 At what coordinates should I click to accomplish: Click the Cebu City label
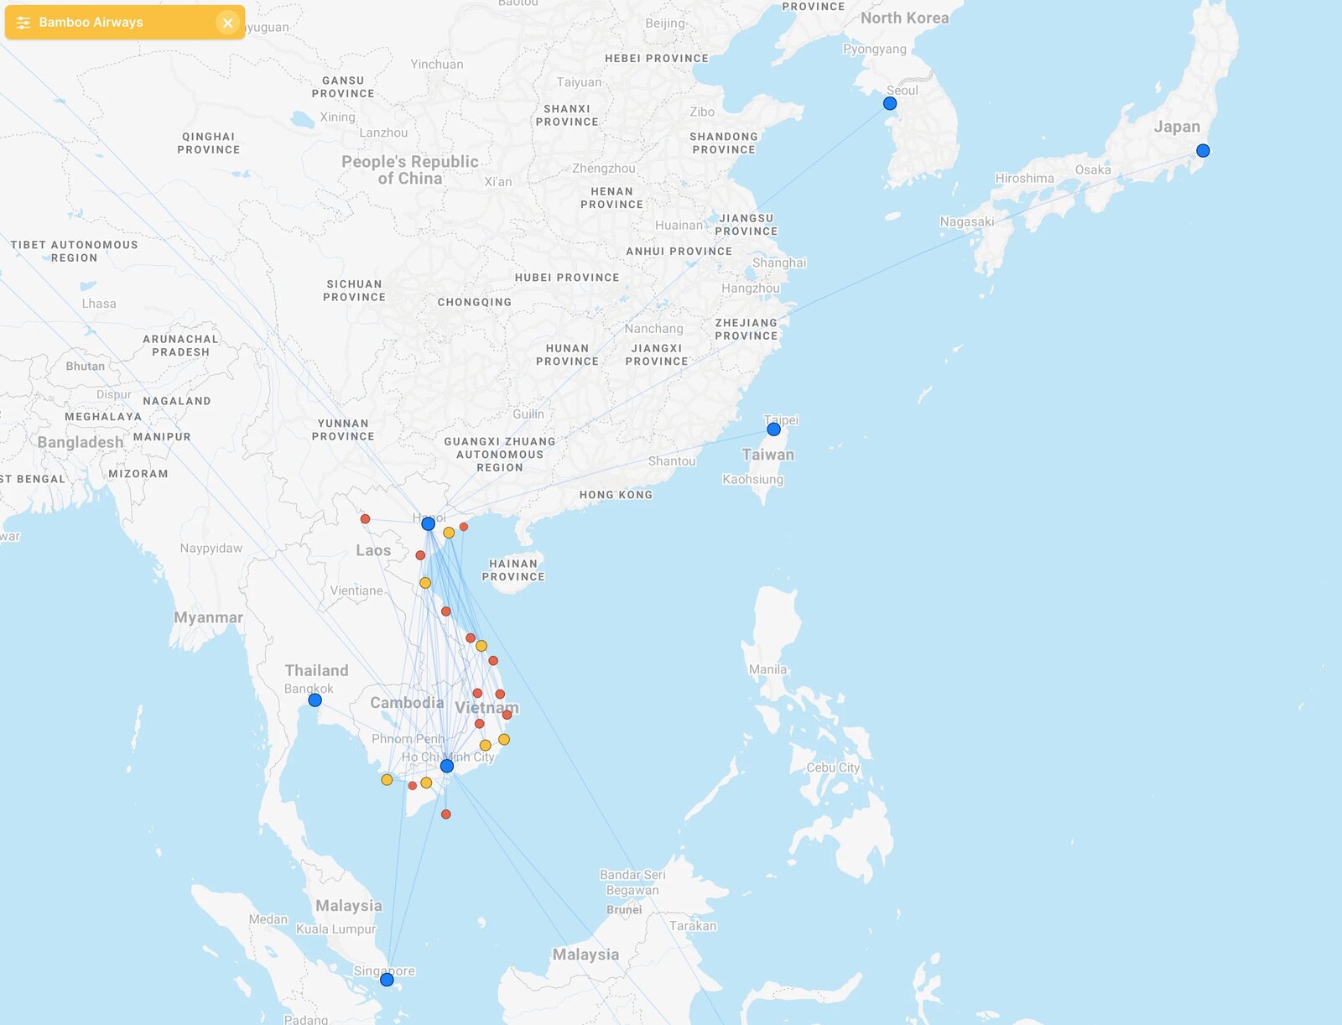click(x=833, y=767)
